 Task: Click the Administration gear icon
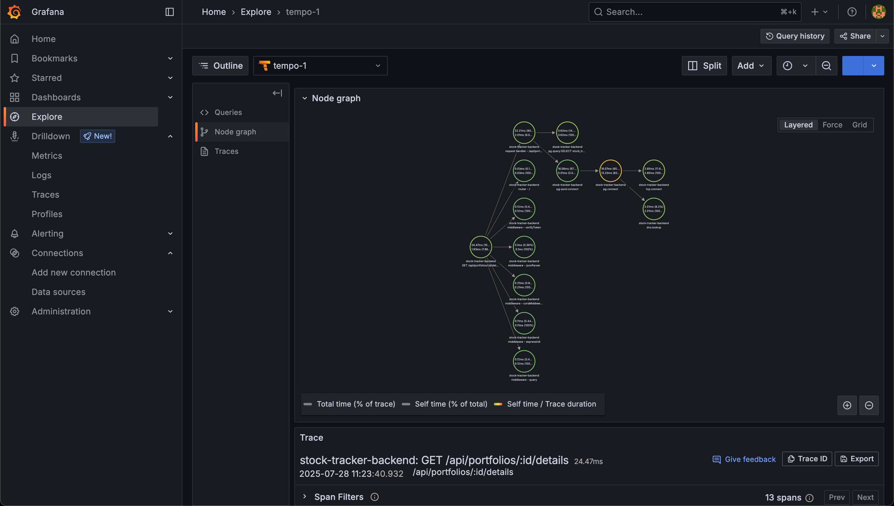(14, 311)
